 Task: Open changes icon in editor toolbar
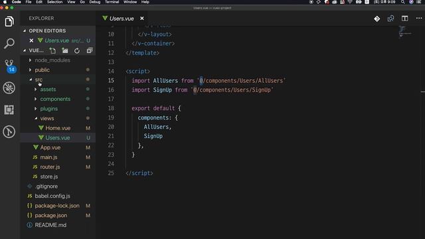390,19
